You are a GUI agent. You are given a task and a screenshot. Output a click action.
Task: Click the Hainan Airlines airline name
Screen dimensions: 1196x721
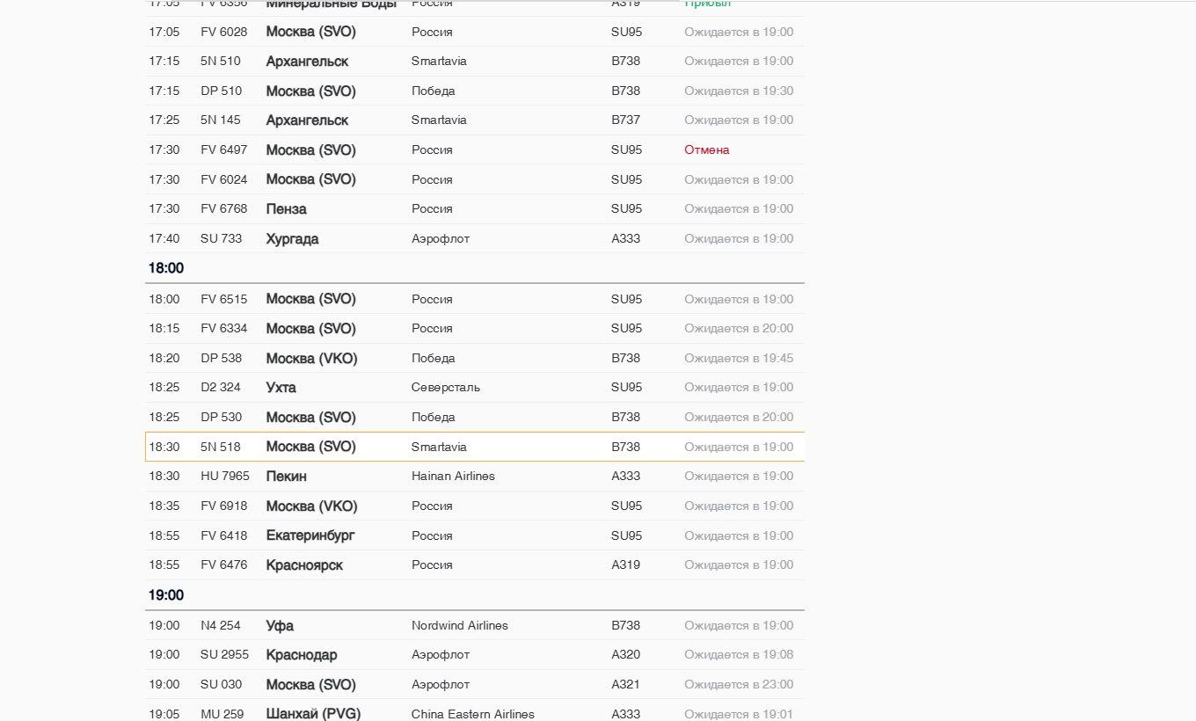coord(453,477)
